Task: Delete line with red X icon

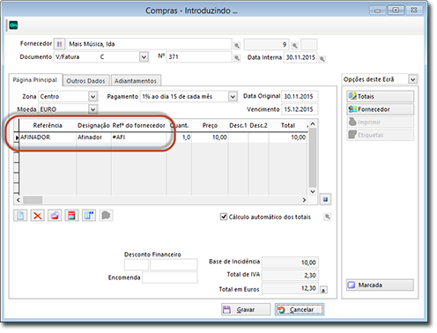Action: (x=38, y=216)
